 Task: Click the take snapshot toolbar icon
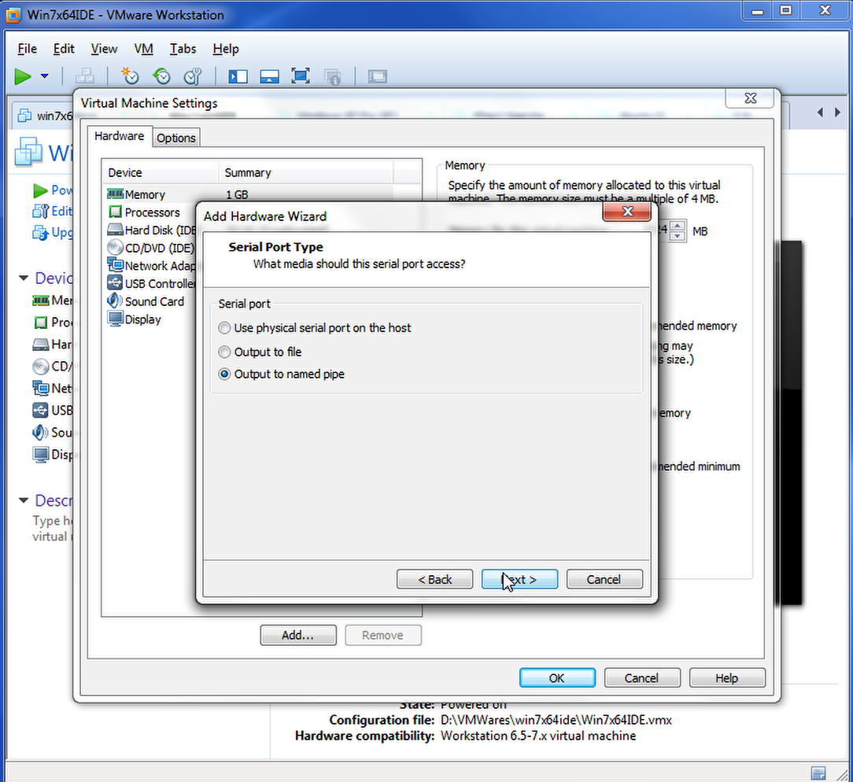coord(129,76)
